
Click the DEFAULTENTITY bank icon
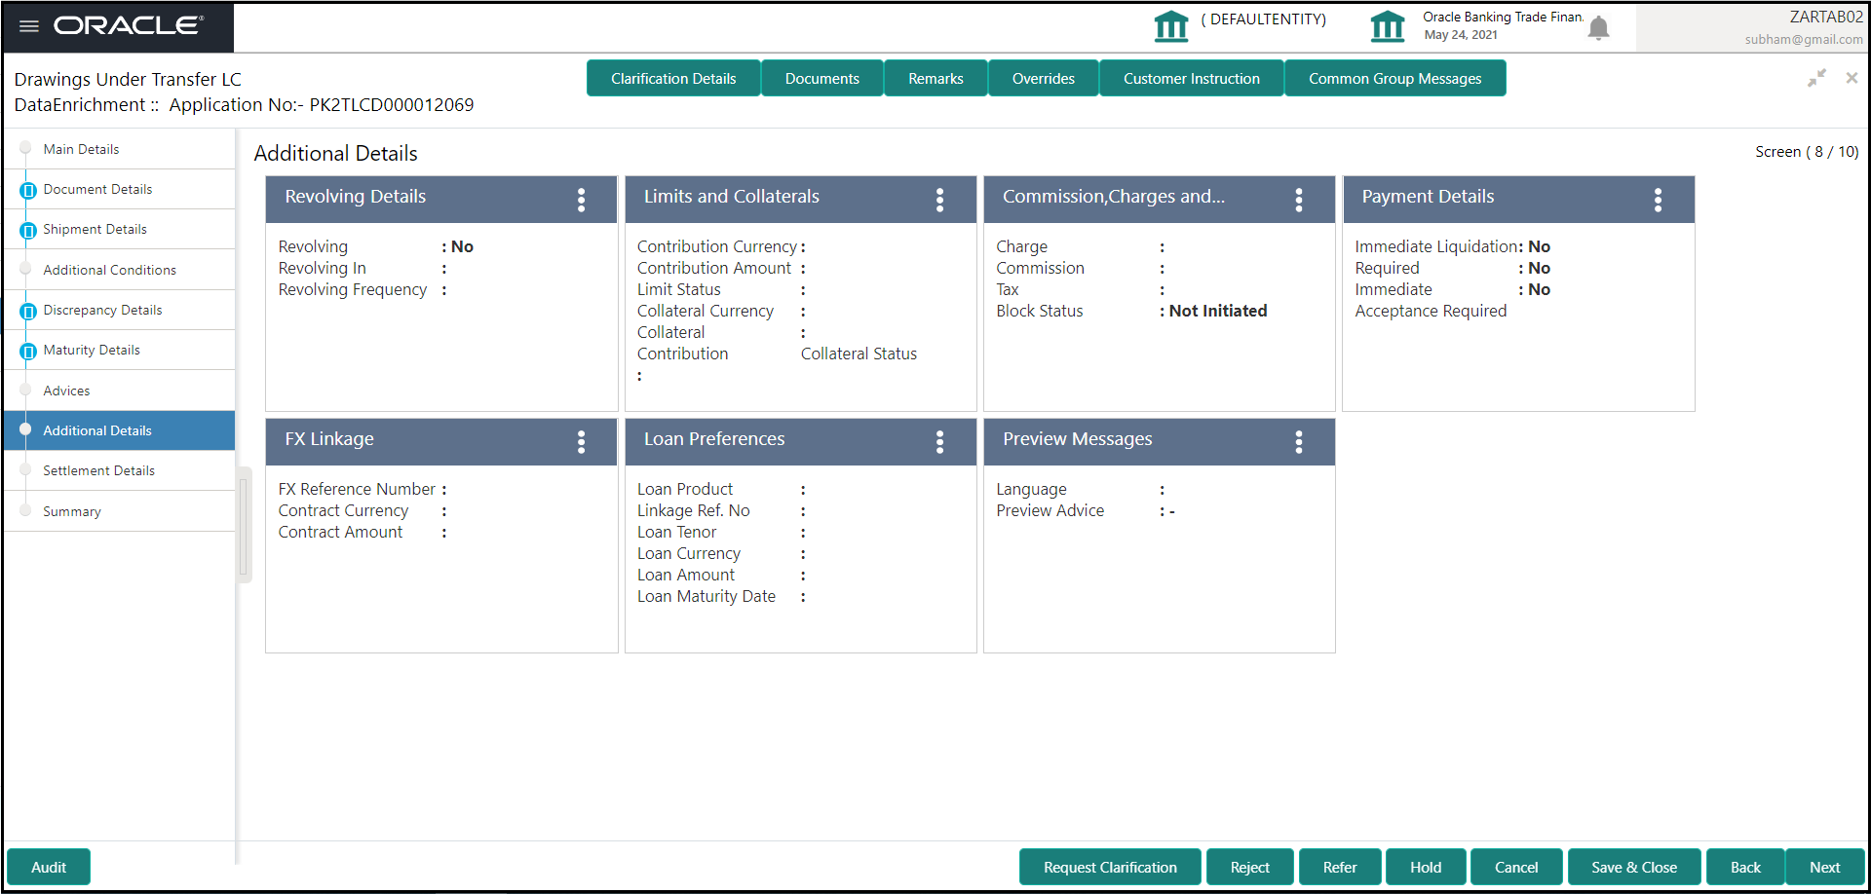(x=1171, y=26)
